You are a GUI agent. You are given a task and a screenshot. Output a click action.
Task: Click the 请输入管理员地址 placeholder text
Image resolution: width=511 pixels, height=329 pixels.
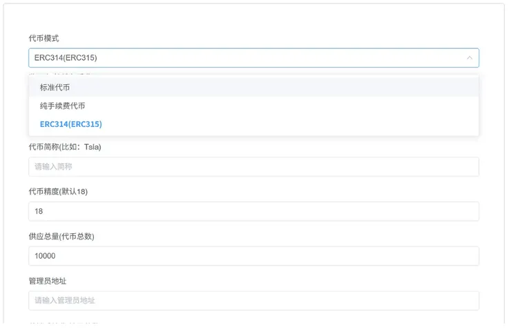coord(65,301)
